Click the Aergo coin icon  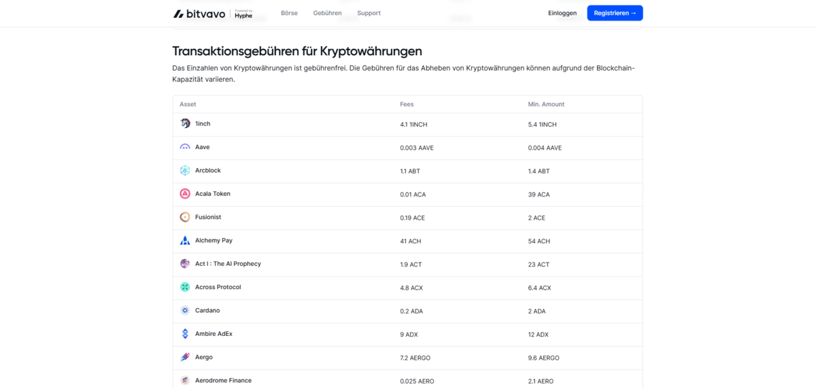tap(185, 357)
